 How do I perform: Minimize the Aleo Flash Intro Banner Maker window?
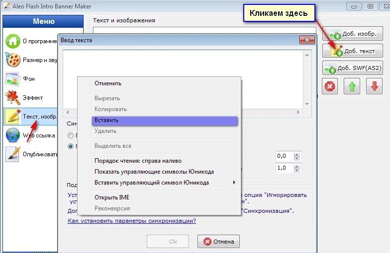[x=354, y=6]
